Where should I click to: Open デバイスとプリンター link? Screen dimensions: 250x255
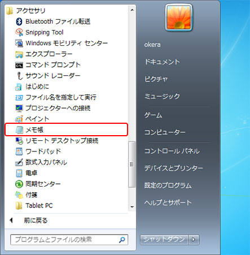click(174, 168)
